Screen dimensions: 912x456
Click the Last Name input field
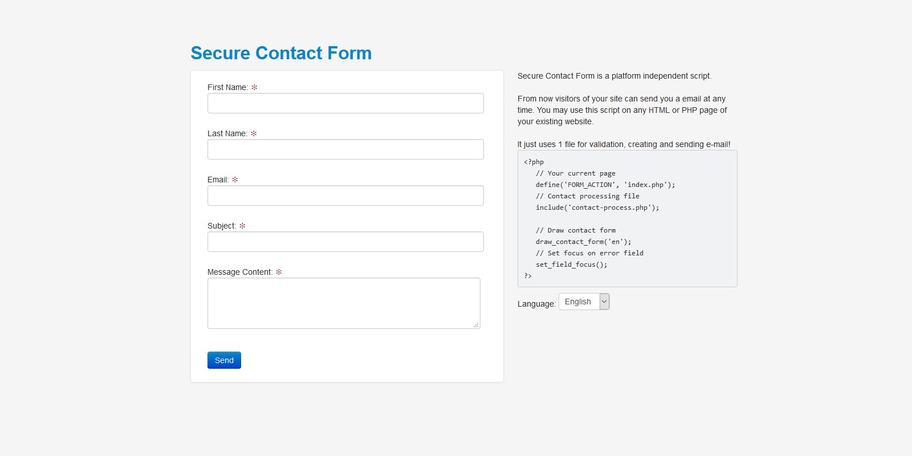click(345, 149)
